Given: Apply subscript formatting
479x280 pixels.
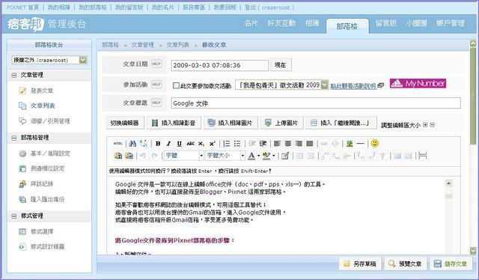Looking at the screenshot, I should (201, 143).
